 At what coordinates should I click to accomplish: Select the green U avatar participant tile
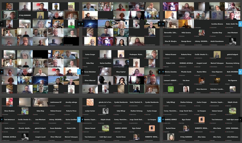coord(171,89)
